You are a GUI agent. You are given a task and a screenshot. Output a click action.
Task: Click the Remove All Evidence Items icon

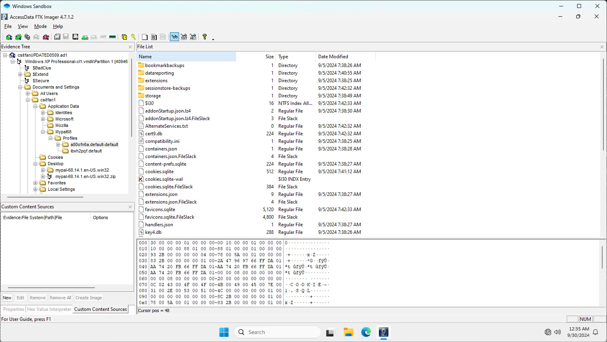[x=46, y=37]
